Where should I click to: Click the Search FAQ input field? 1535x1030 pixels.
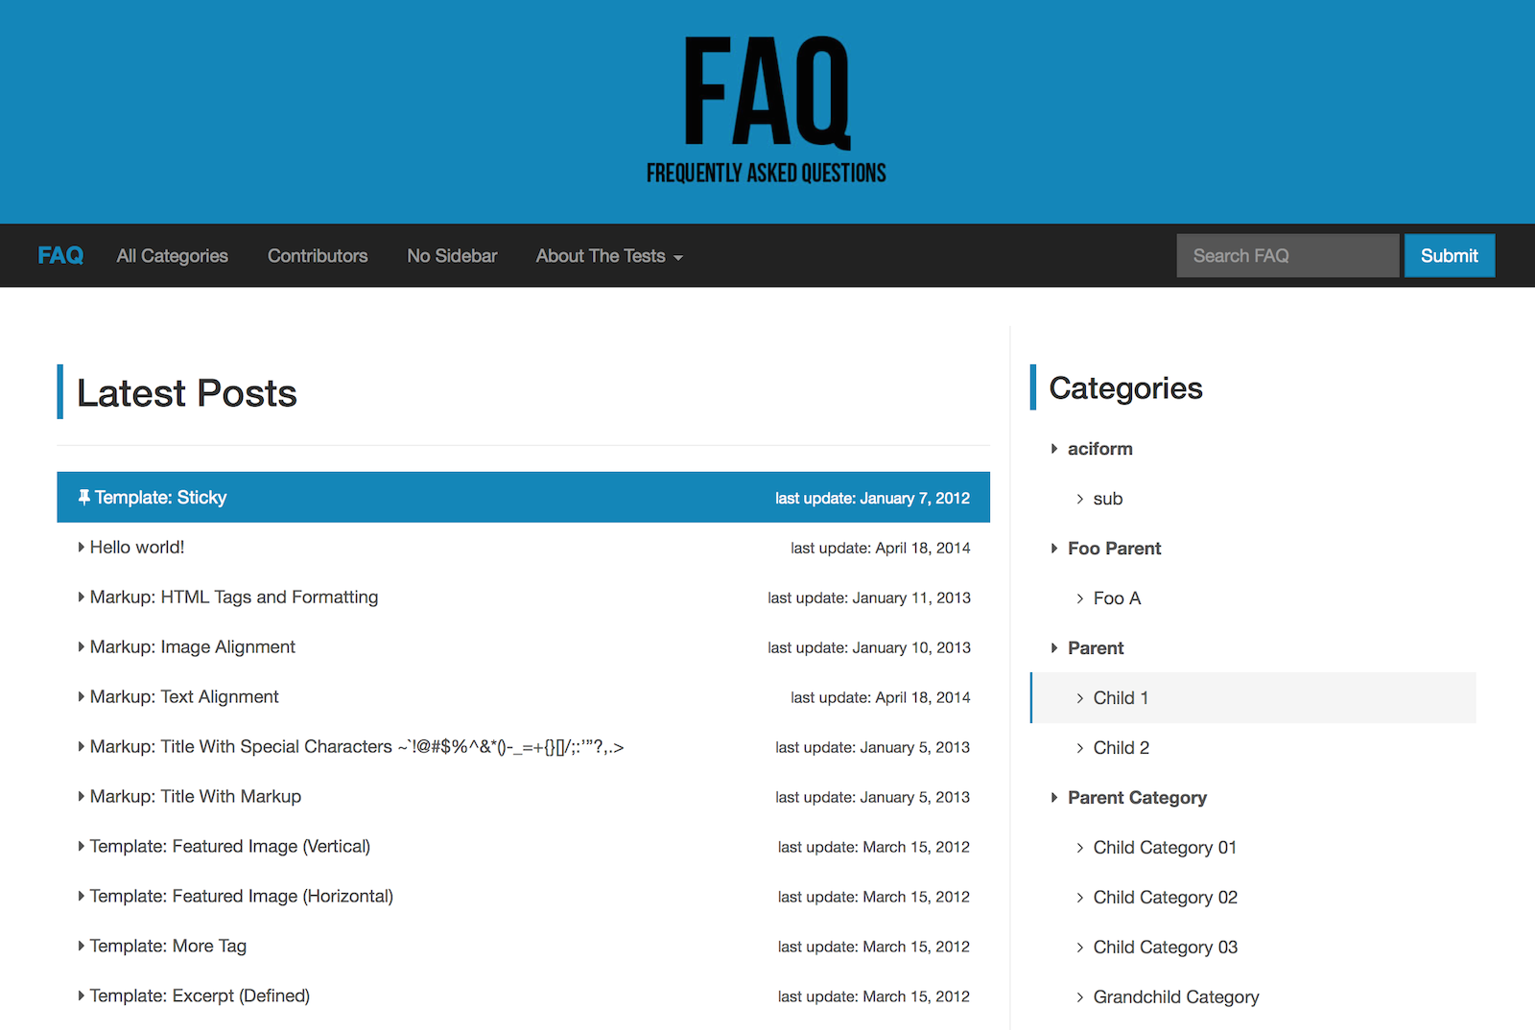coord(1287,256)
